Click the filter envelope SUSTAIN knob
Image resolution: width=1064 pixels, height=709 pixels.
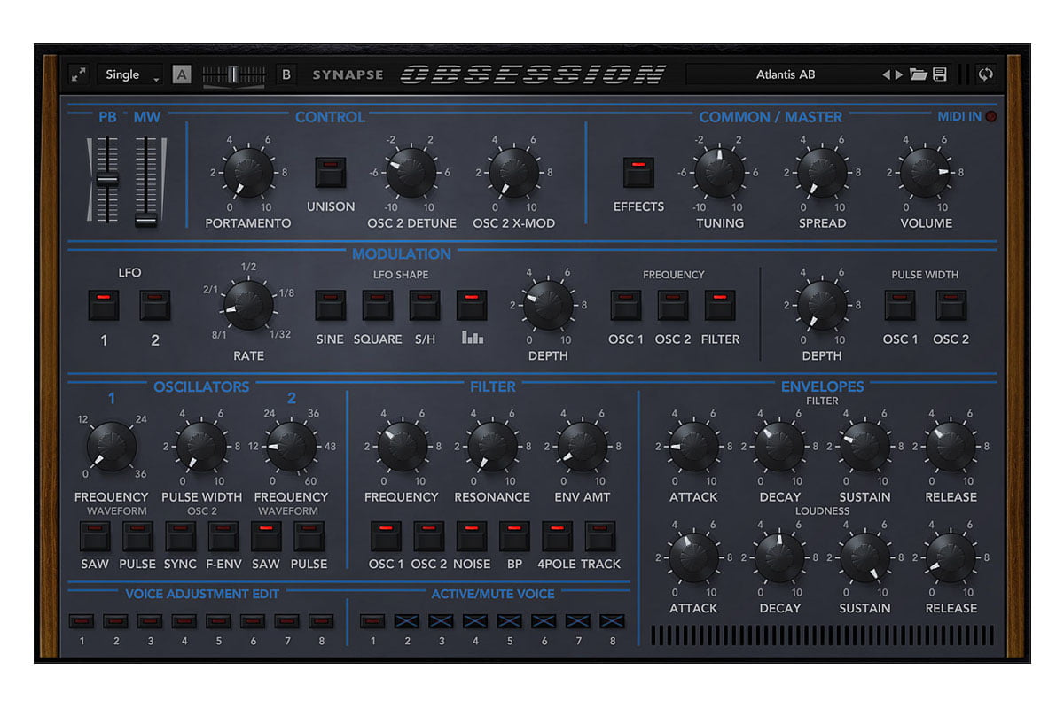[865, 447]
